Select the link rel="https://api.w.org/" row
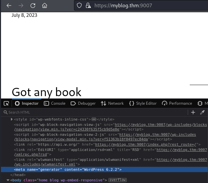Image resolution: width=208 pixels, height=183 pixels. (104, 145)
